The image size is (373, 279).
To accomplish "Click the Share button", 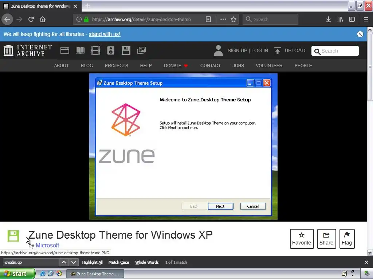I will click(326, 239).
